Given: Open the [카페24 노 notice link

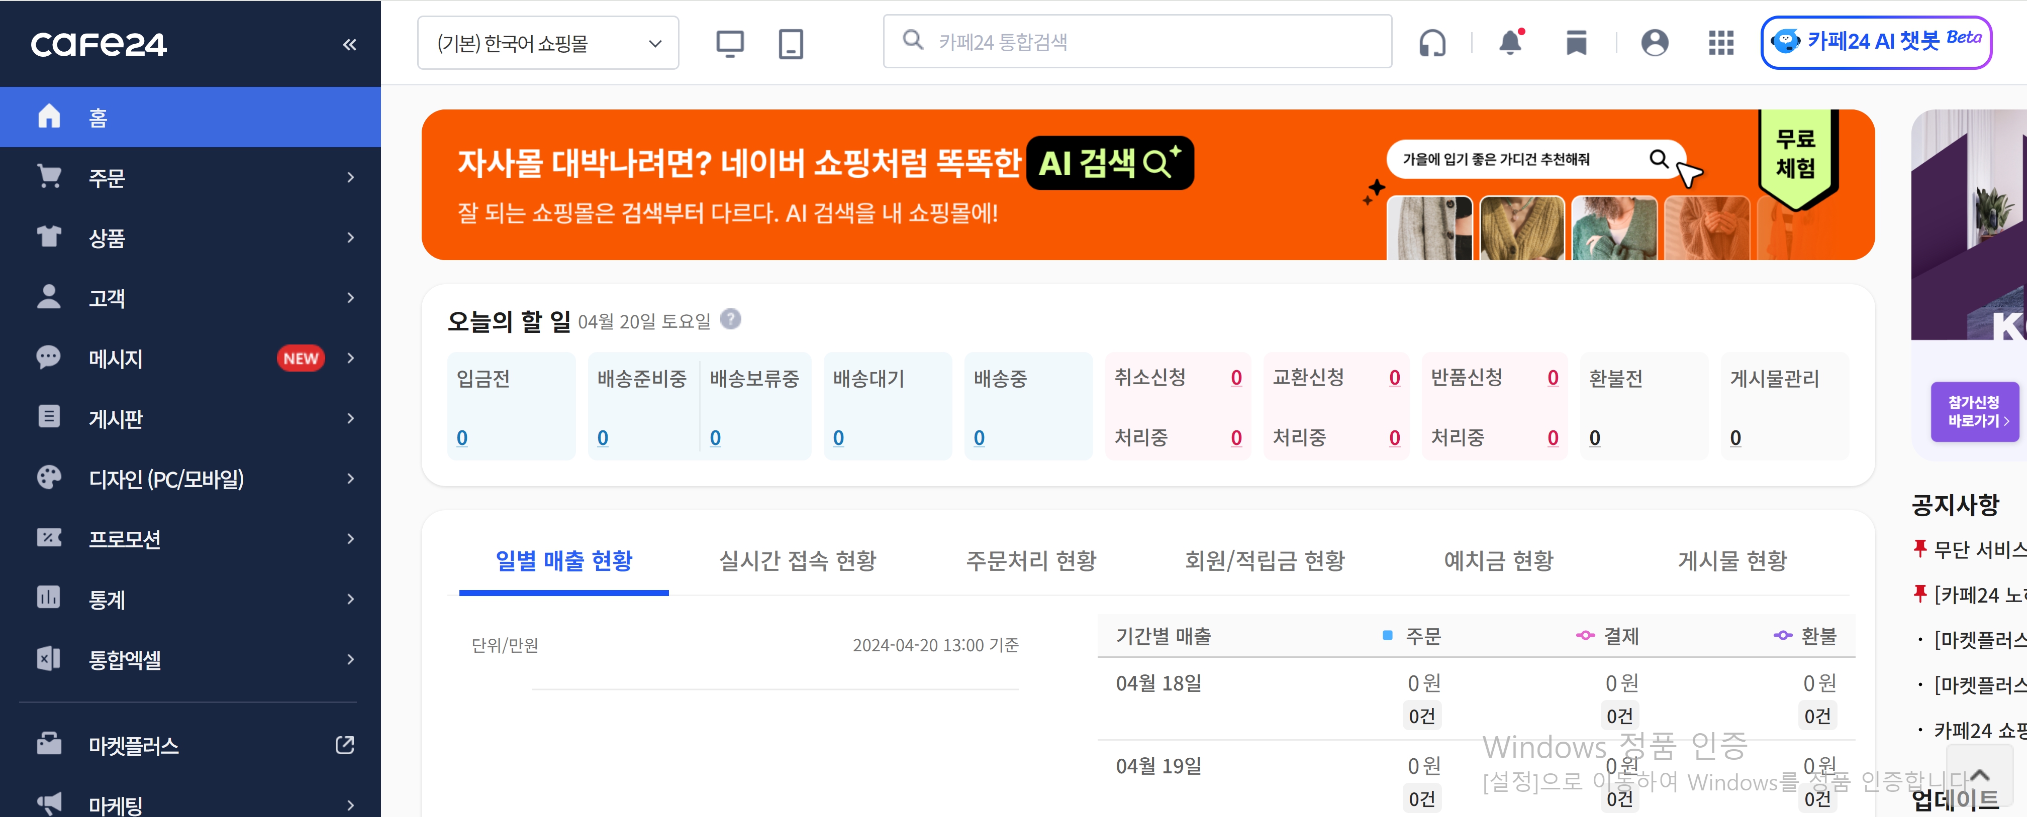Looking at the screenshot, I should click(x=1980, y=595).
